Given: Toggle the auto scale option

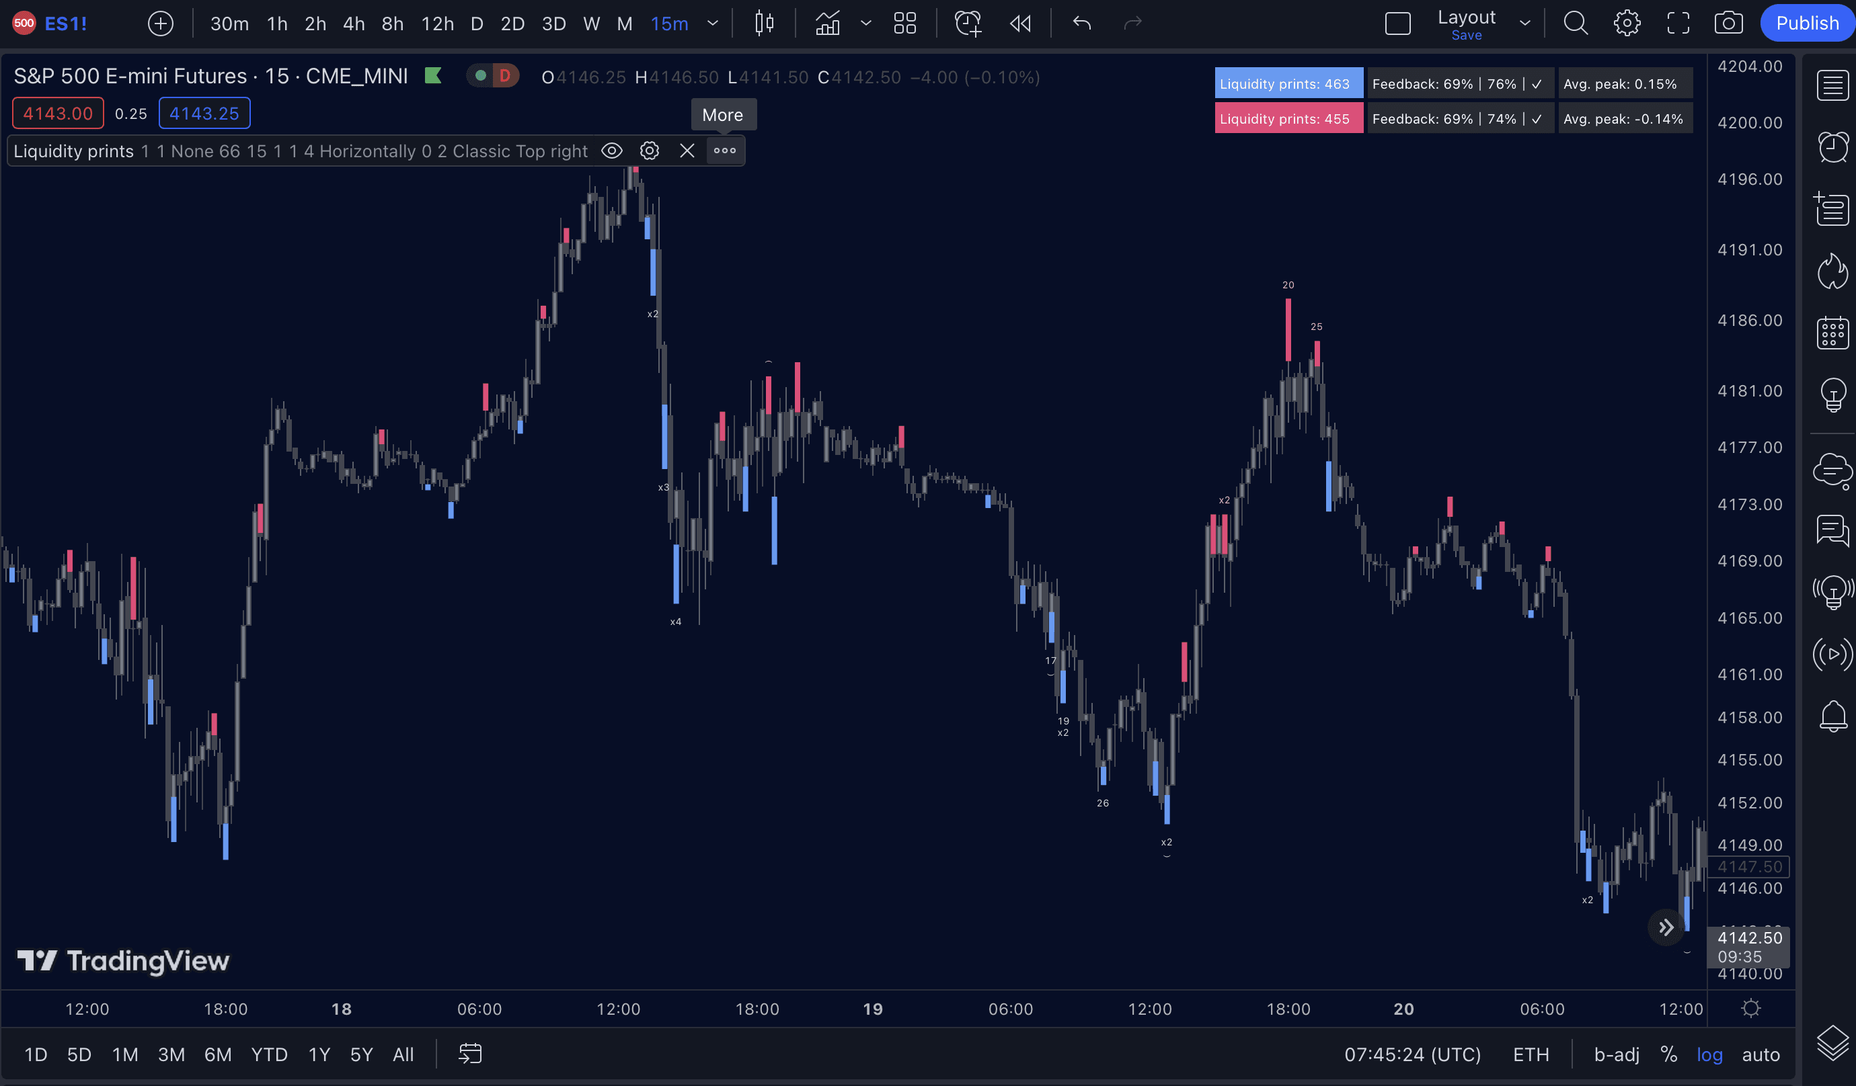Looking at the screenshot, I should (1761, 1054).
